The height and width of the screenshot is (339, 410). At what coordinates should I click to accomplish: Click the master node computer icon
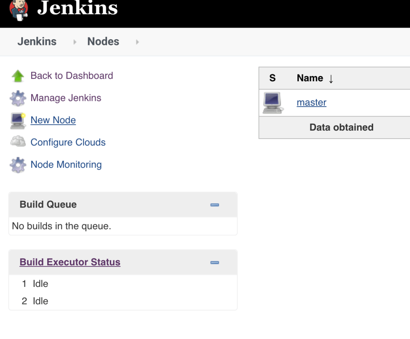pyautogui.click(x=273, y=103)
